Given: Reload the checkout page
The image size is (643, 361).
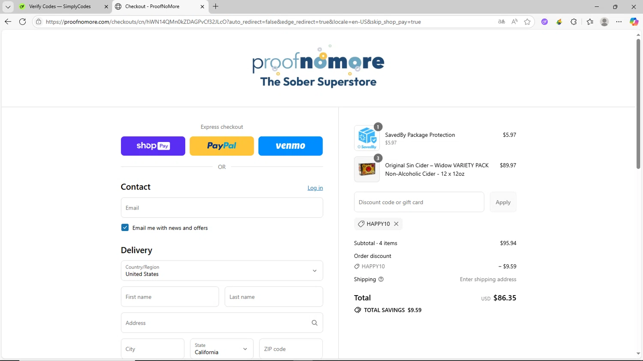Looking at the screenshot, I should point(23,22).
